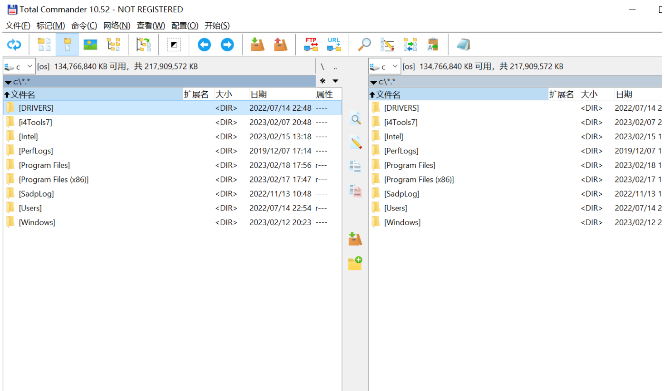Sort right panel by 大小 column header
The width and height of the screenshot is (664, 391).
pos(596,95)
